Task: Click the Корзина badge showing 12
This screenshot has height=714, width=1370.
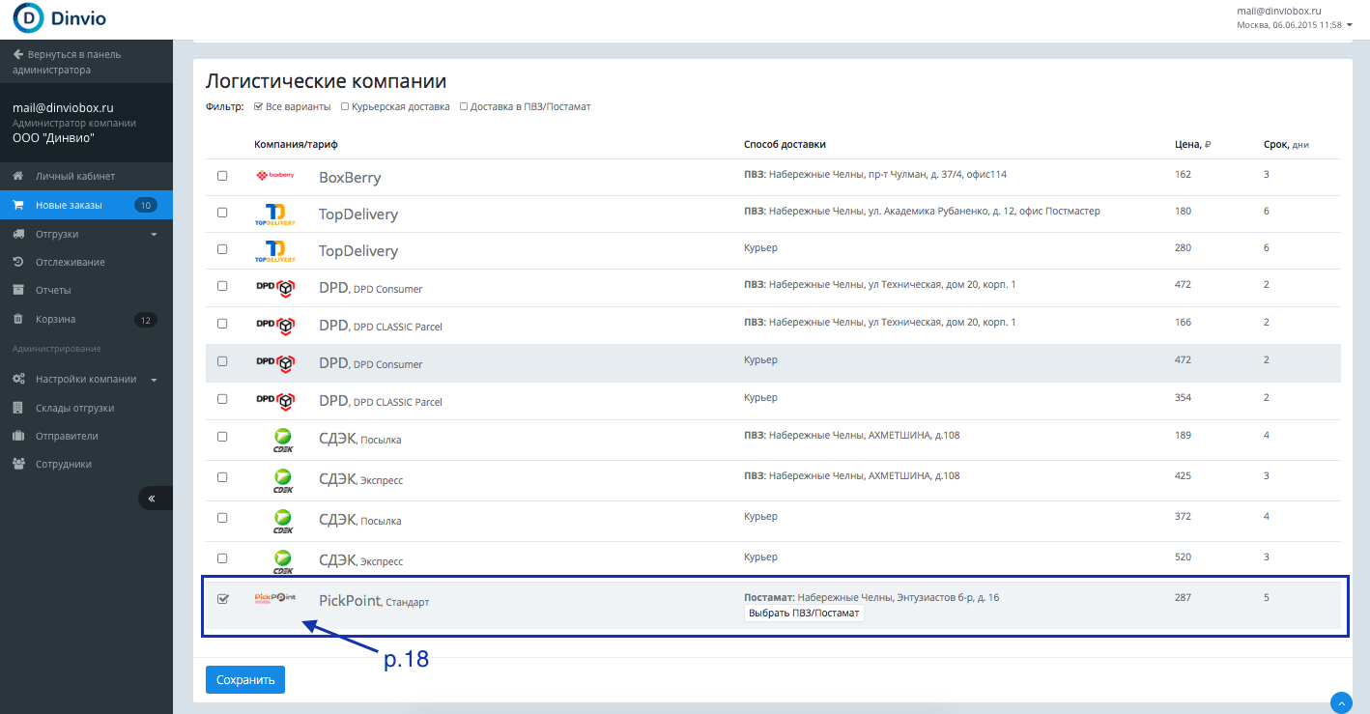Action: tap(145, 320)
